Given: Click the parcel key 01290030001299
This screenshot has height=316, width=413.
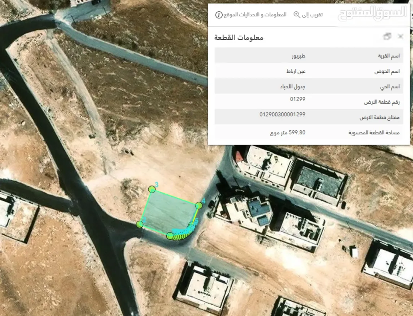Looking at the screenshot, I should coord(282,114).
